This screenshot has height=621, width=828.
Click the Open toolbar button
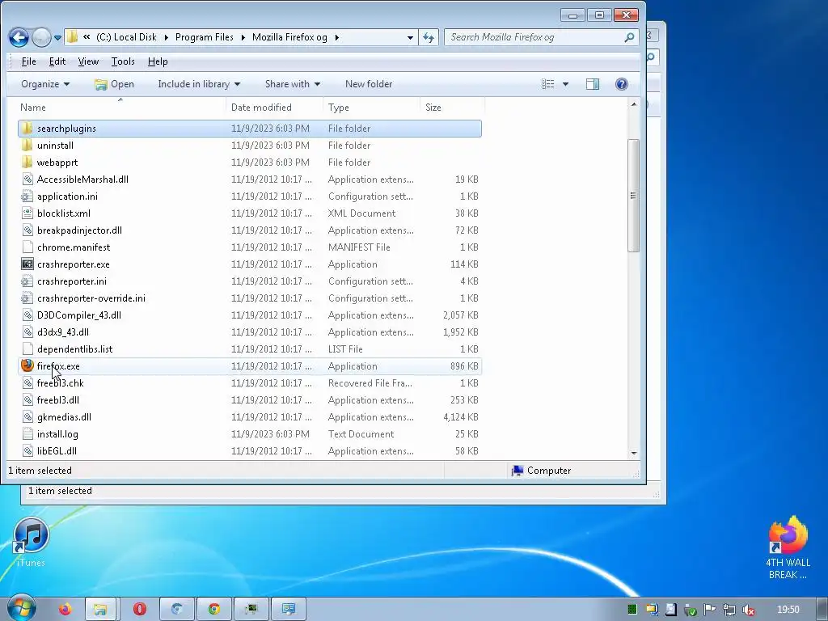click(x=114, y=84)
